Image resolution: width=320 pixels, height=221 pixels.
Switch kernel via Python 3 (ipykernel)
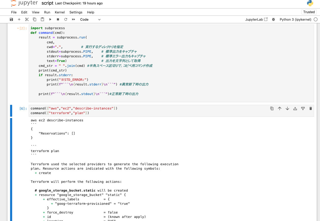295,19
